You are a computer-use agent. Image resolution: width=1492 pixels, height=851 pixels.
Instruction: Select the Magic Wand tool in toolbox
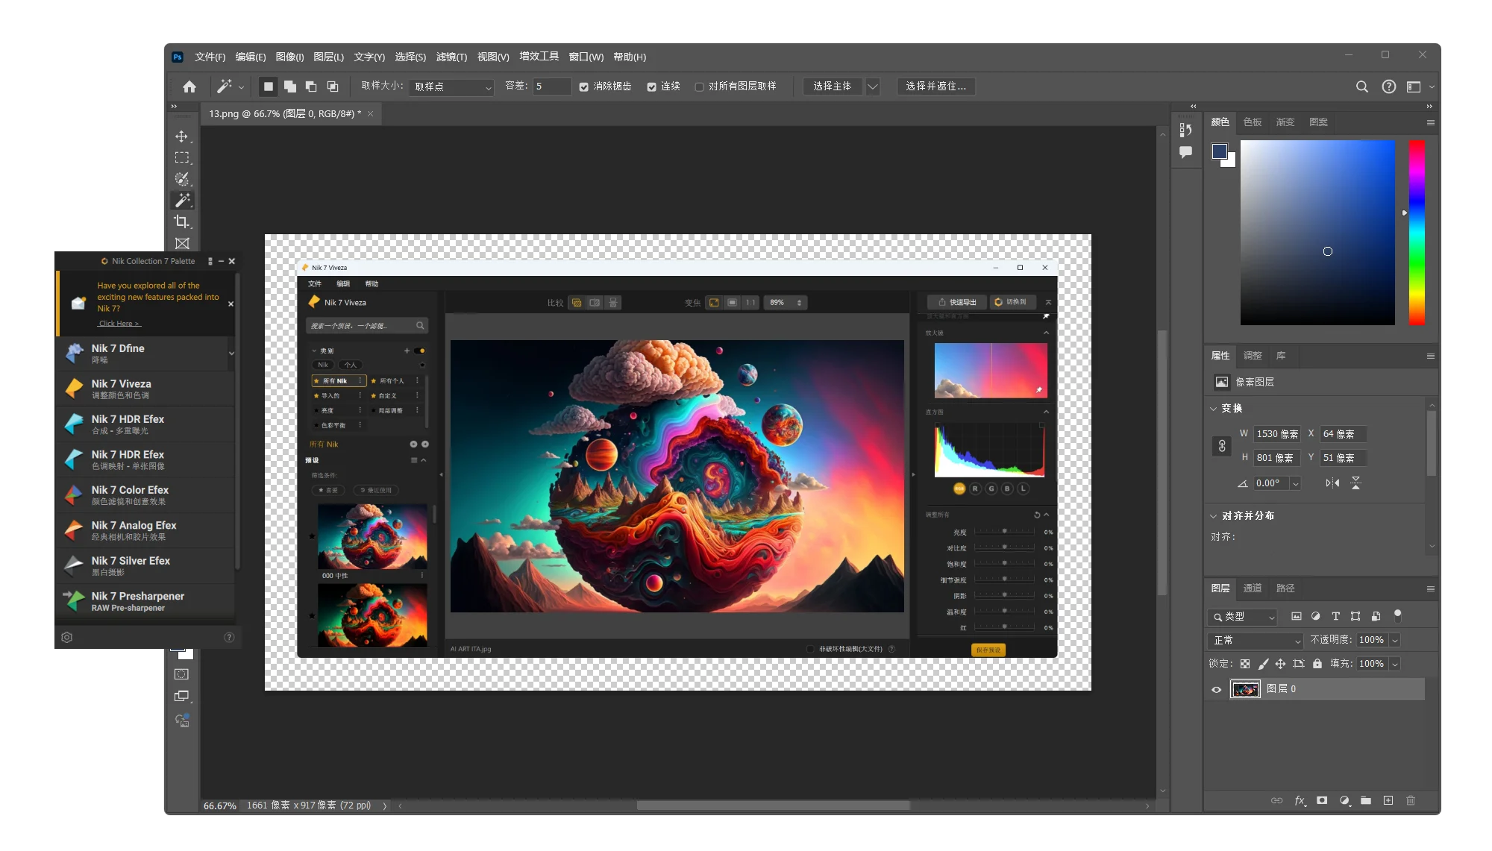tap(181, 200)
